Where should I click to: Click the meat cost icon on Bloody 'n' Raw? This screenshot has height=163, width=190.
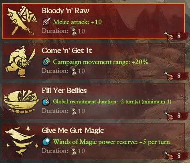(x=168, y=36)
